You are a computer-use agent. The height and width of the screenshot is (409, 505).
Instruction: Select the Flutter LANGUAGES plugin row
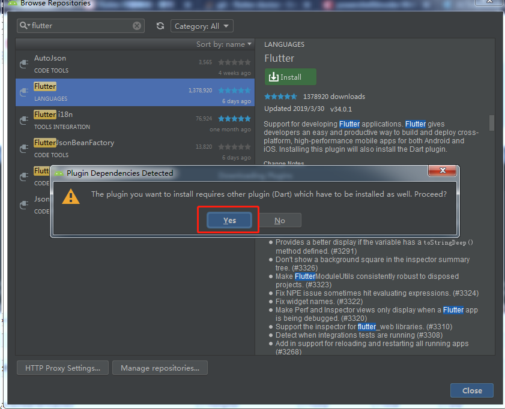[x=135, y=92]
